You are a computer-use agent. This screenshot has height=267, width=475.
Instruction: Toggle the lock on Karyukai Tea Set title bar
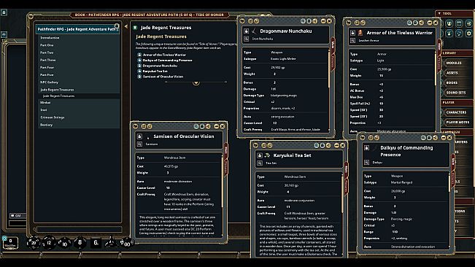(323, 145)
